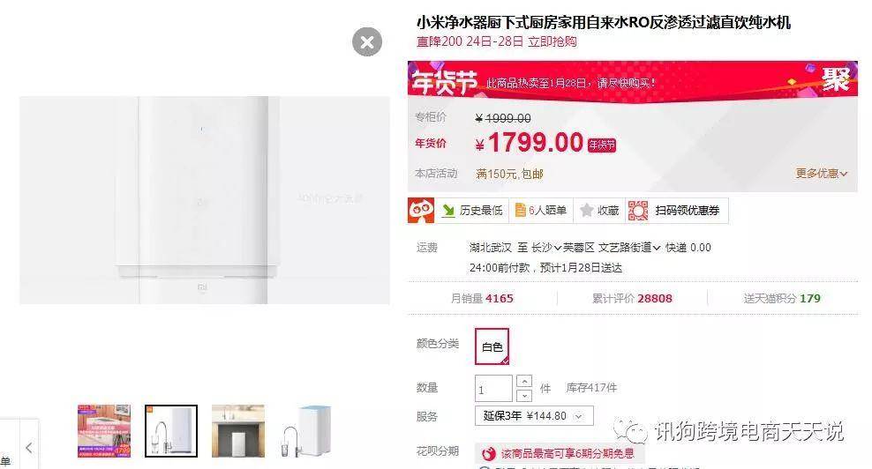Image resolution: width=872 pixels, height=469 pixels.
Task: Click the 收藏 star to favorite
Action: click(586, 211)
